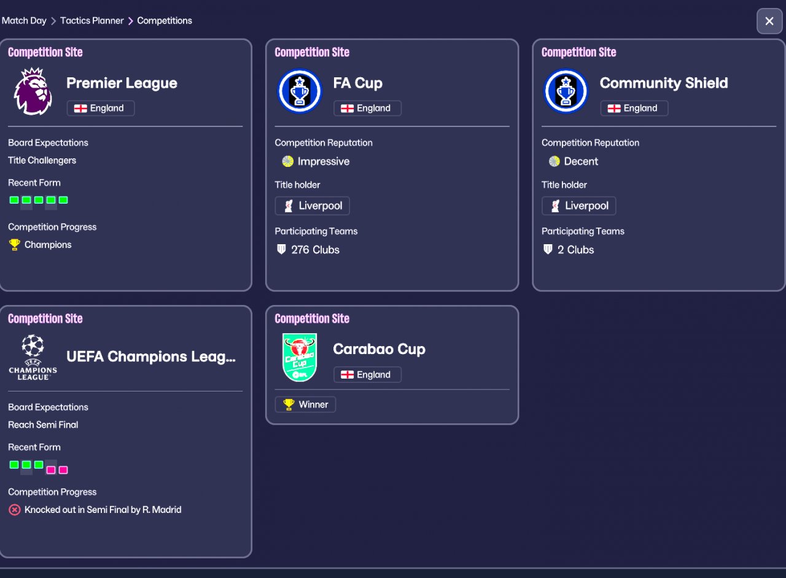Click the knocked out red cross icon
Screen dimensions: 786x578
tap(15, 510)
